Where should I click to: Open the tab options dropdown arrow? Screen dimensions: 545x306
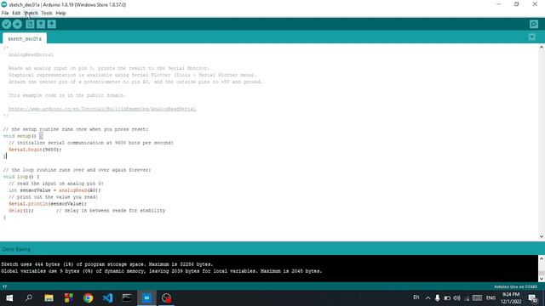[531, 37]
